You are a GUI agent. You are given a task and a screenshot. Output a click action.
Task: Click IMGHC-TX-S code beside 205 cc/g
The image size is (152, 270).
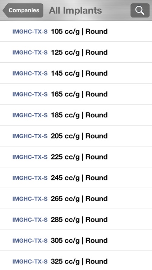[x=30, y=136]
